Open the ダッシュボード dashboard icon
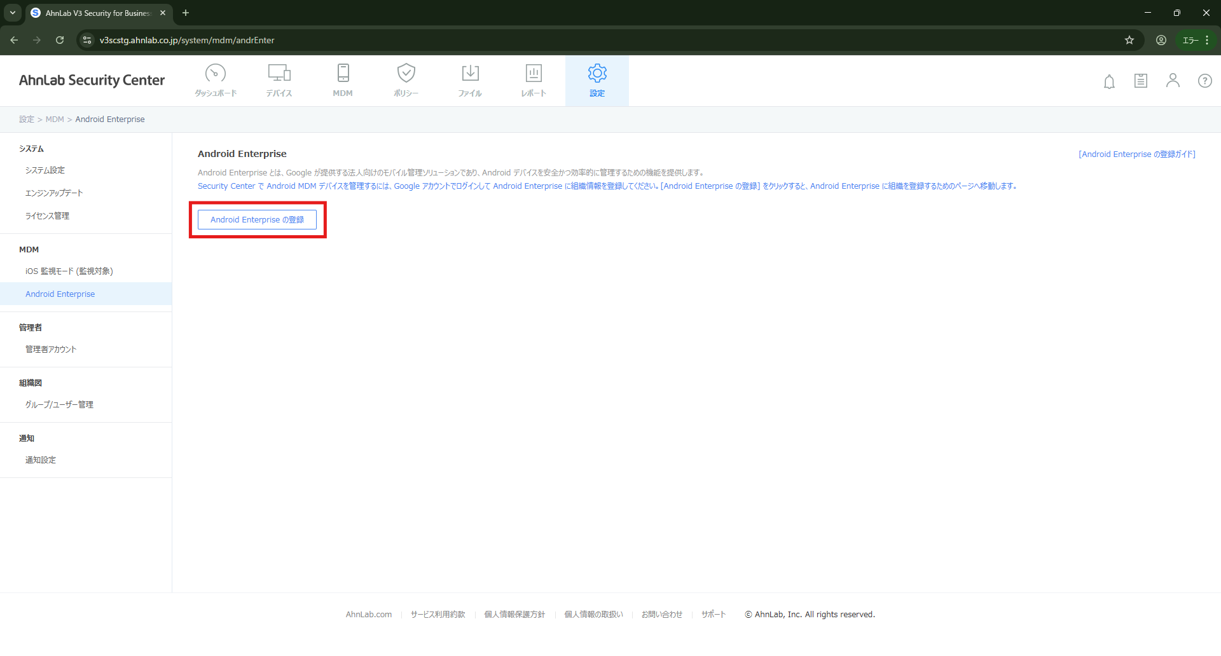Image resolution: width=1221 pixels, height=656 pixels. [x=216, y=80]
